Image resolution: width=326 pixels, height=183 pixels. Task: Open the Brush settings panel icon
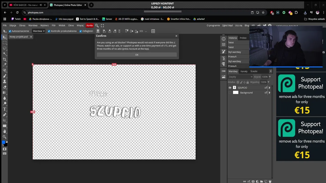pos(223,52)
